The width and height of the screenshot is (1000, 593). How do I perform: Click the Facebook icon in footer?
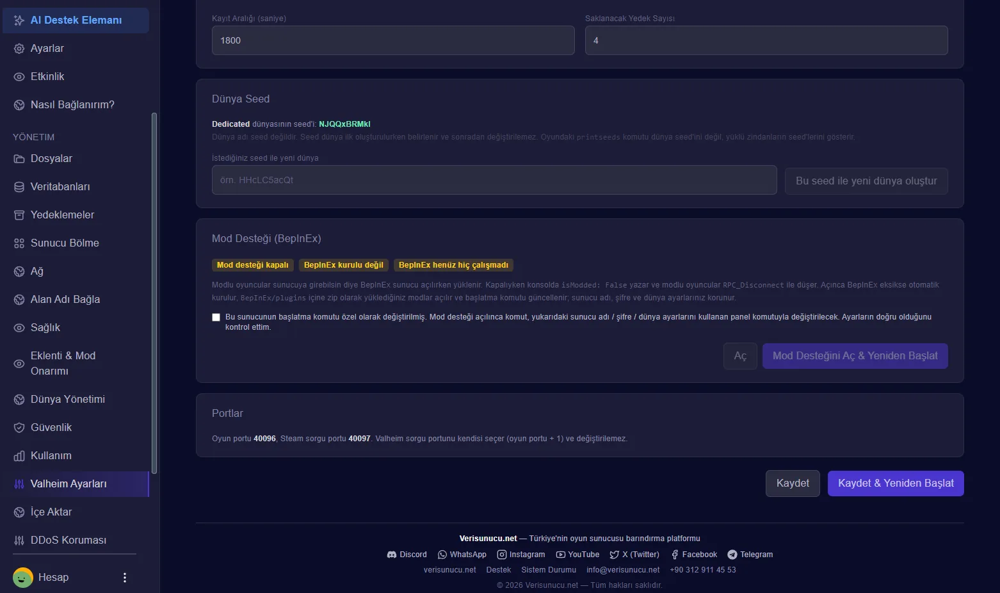pos(675,555)
